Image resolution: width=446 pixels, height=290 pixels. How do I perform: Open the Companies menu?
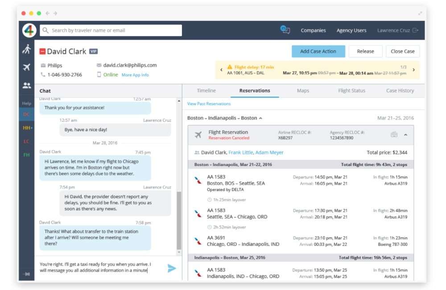(313, 30)
